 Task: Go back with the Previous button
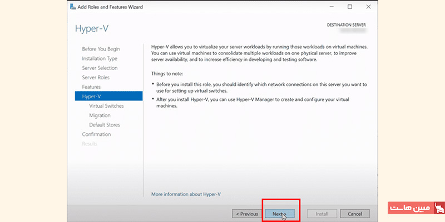(247, 214)
